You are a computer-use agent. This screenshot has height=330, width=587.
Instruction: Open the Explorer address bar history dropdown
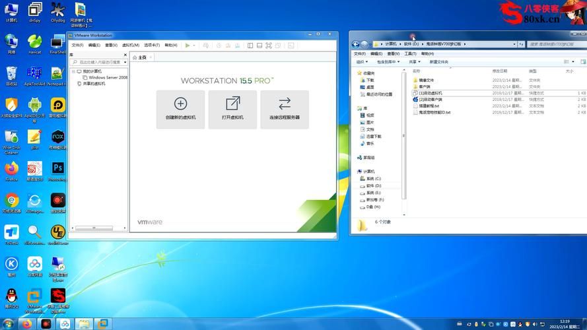coord(514,44)
